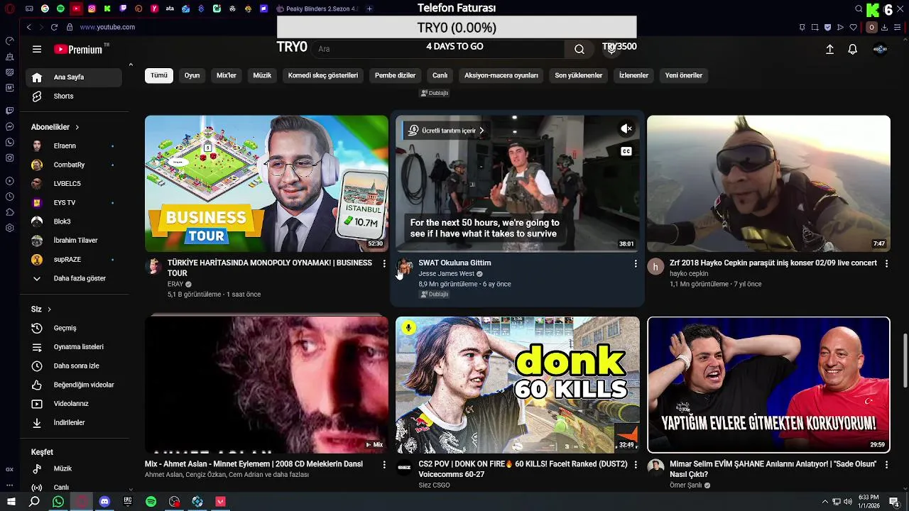Open the Spotify pinned tab

[x=60, y=9]
